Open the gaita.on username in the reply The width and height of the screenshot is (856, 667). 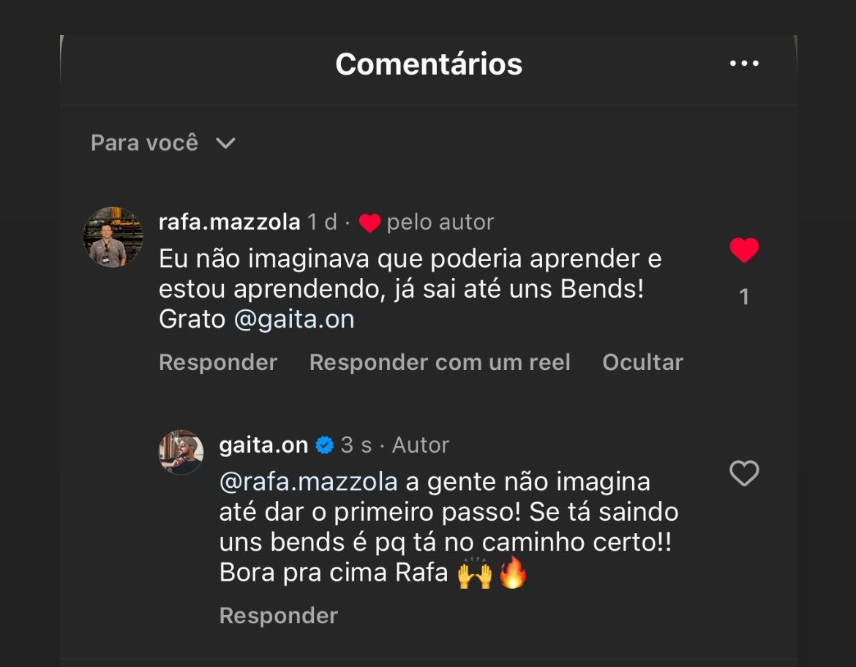pos(263,445)
